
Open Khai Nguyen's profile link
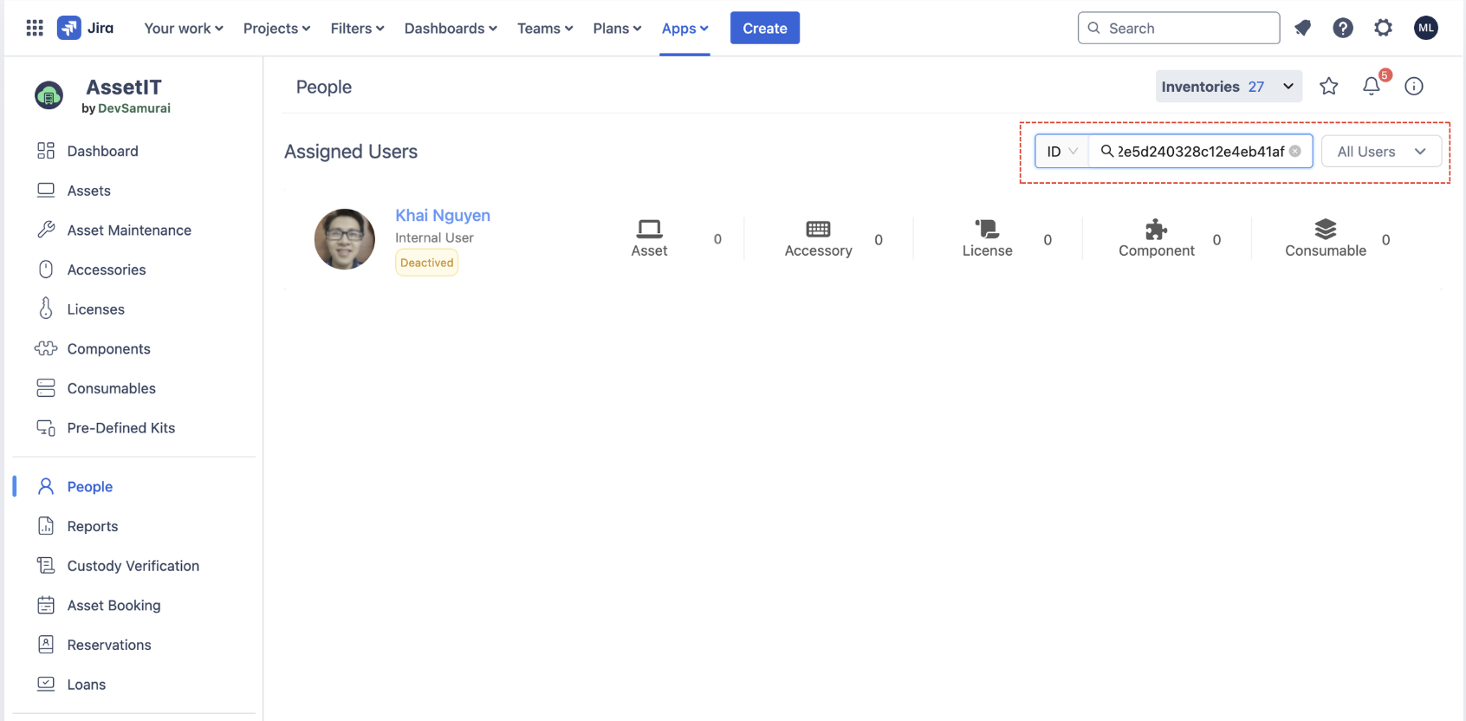point(443,215)
